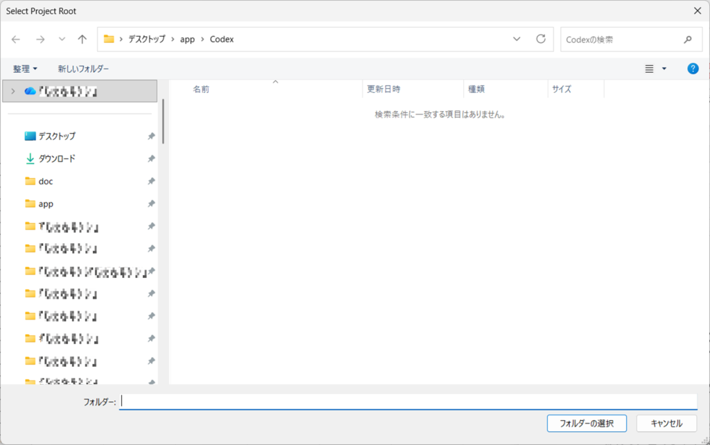Open the 整理 menu

click(25, 69)
